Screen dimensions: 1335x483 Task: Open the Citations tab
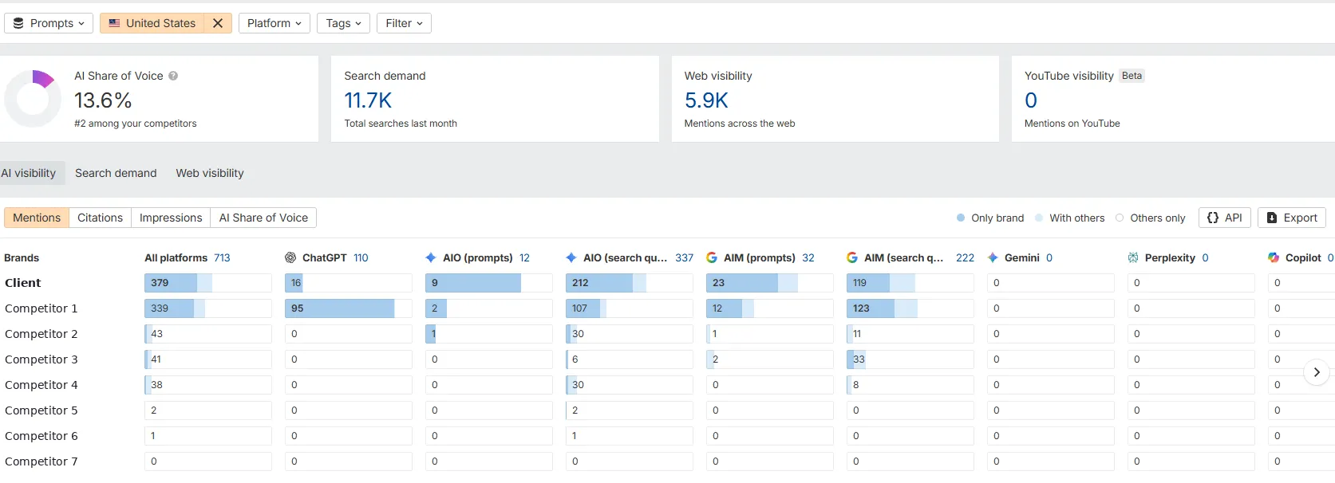[x=100, y=218]
